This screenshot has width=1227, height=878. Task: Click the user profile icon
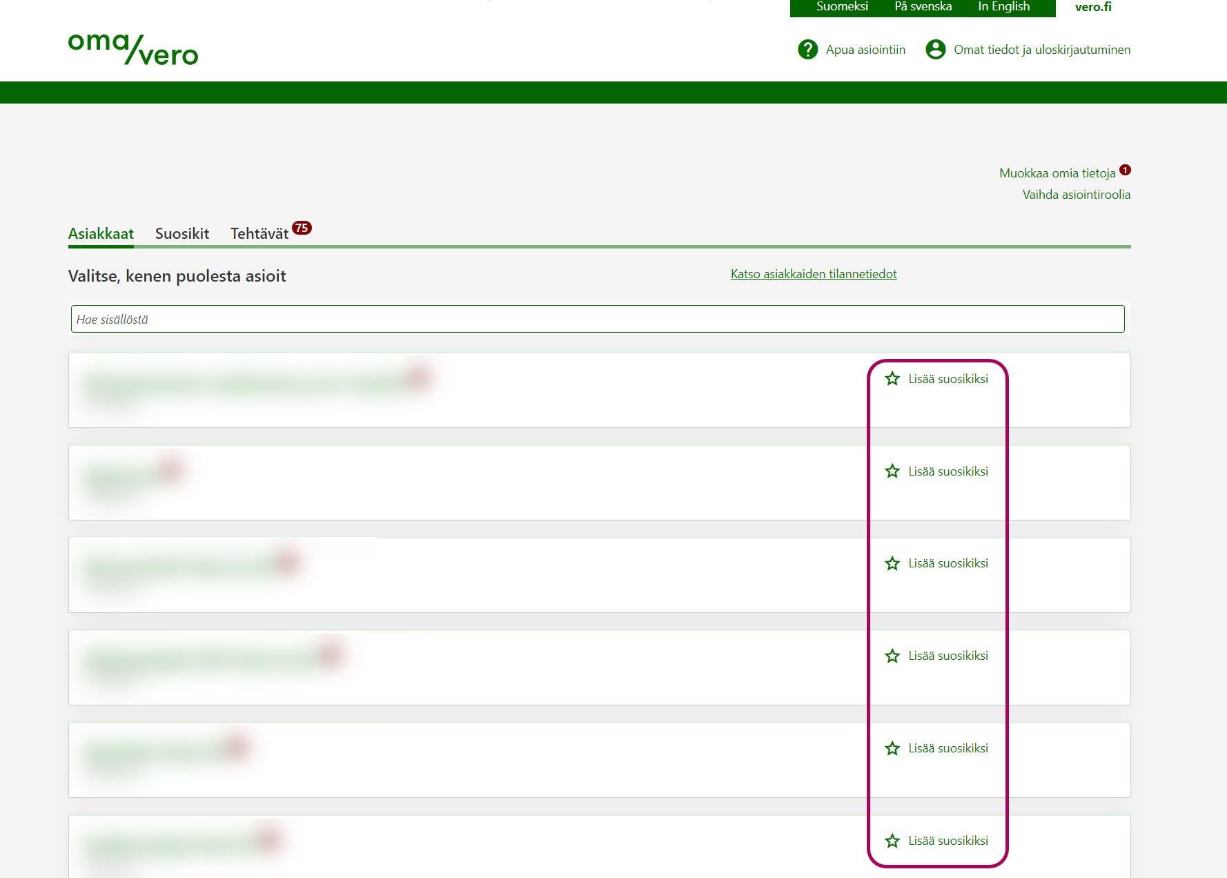click(935, 50)
